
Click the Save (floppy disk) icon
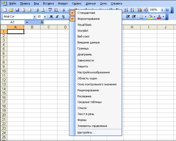[x=17, y=10]
